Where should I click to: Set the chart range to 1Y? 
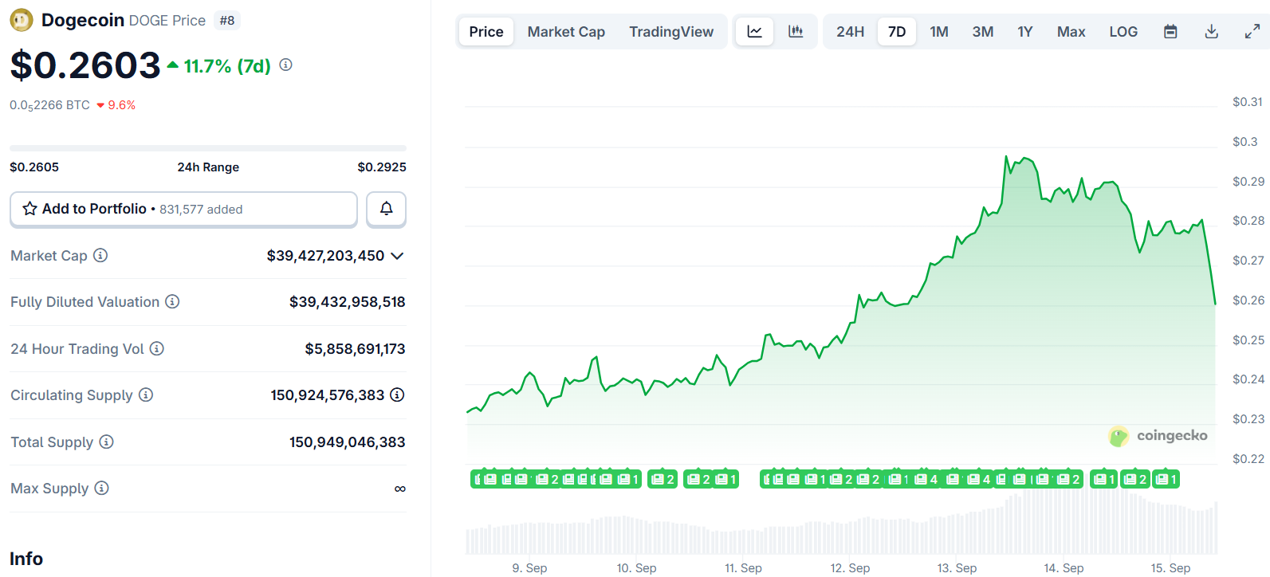[1025, 32]
